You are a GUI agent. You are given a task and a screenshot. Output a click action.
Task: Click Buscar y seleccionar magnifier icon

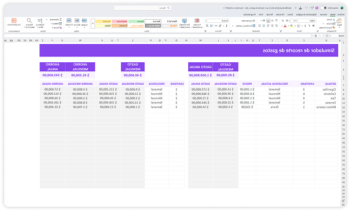(x=29, y=21)
